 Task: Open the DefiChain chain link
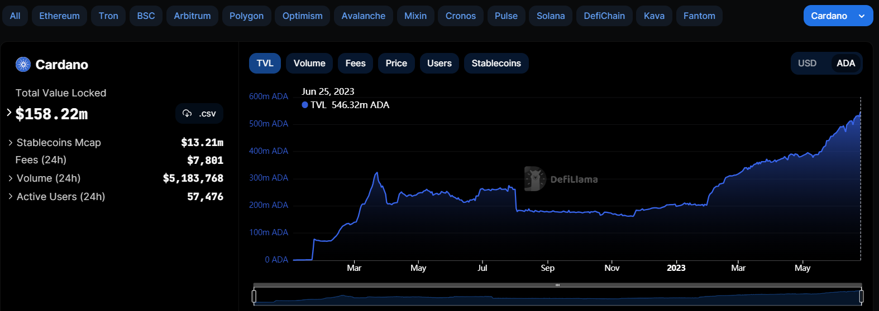pyautogui.click(x=604, y=16)
